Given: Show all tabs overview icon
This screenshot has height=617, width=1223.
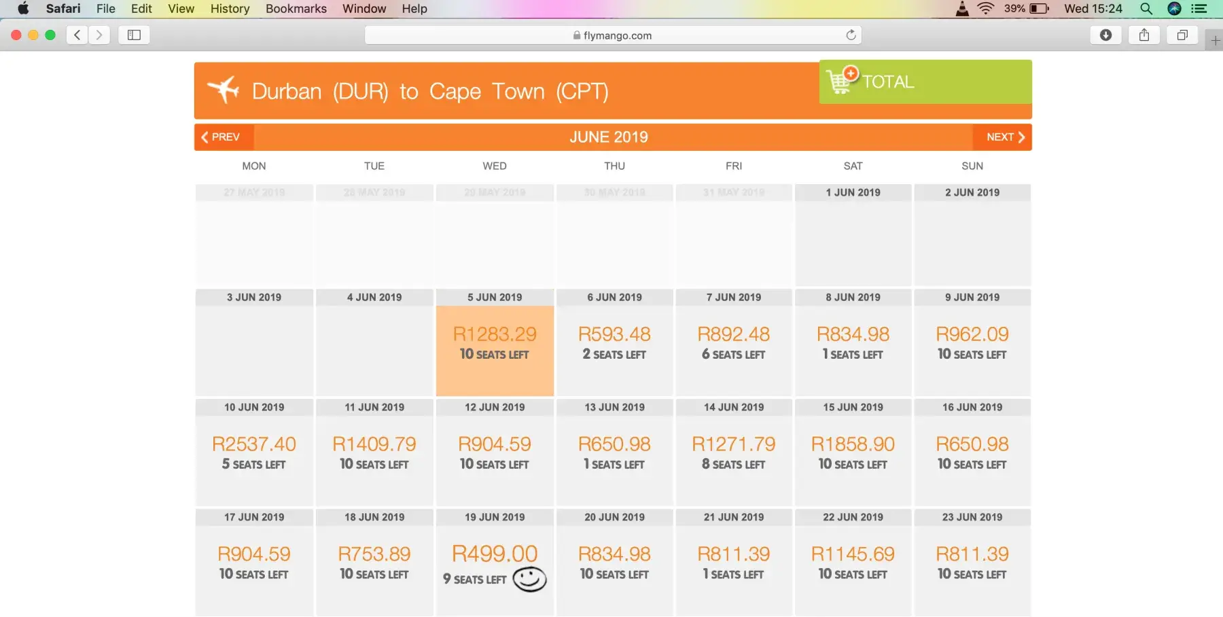Looking at the screenshot, I should tap(1182, 35).
